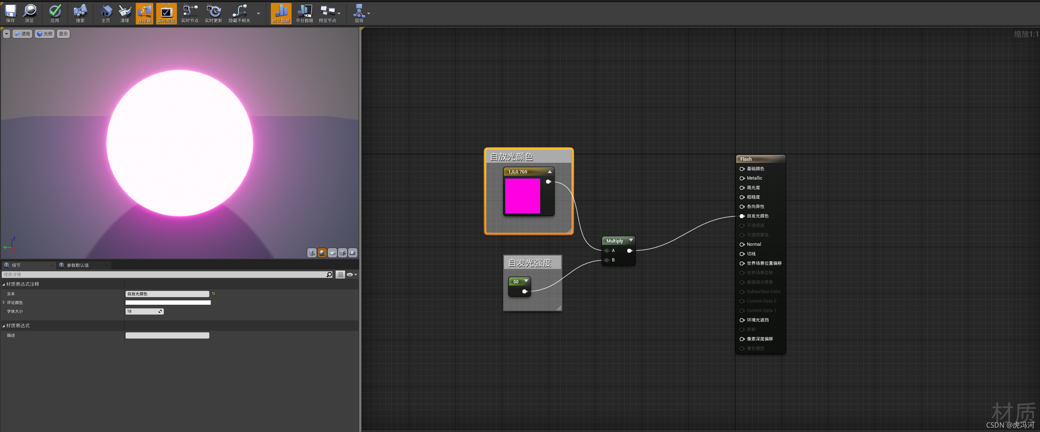Viewport: 1040px width, 432px height.
Task: Click the 光照 lit mode button
Action: pyautogui.click(x=45, y=34)
